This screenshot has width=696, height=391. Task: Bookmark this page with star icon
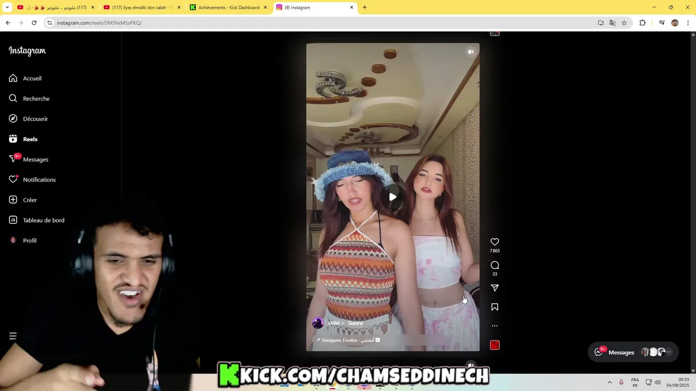tap(624, 23)
